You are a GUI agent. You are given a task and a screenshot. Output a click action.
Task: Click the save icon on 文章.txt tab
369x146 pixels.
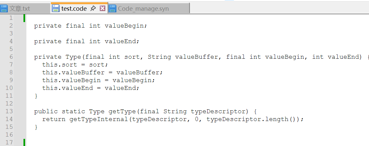pyautogui.click(x=4, y=8)
